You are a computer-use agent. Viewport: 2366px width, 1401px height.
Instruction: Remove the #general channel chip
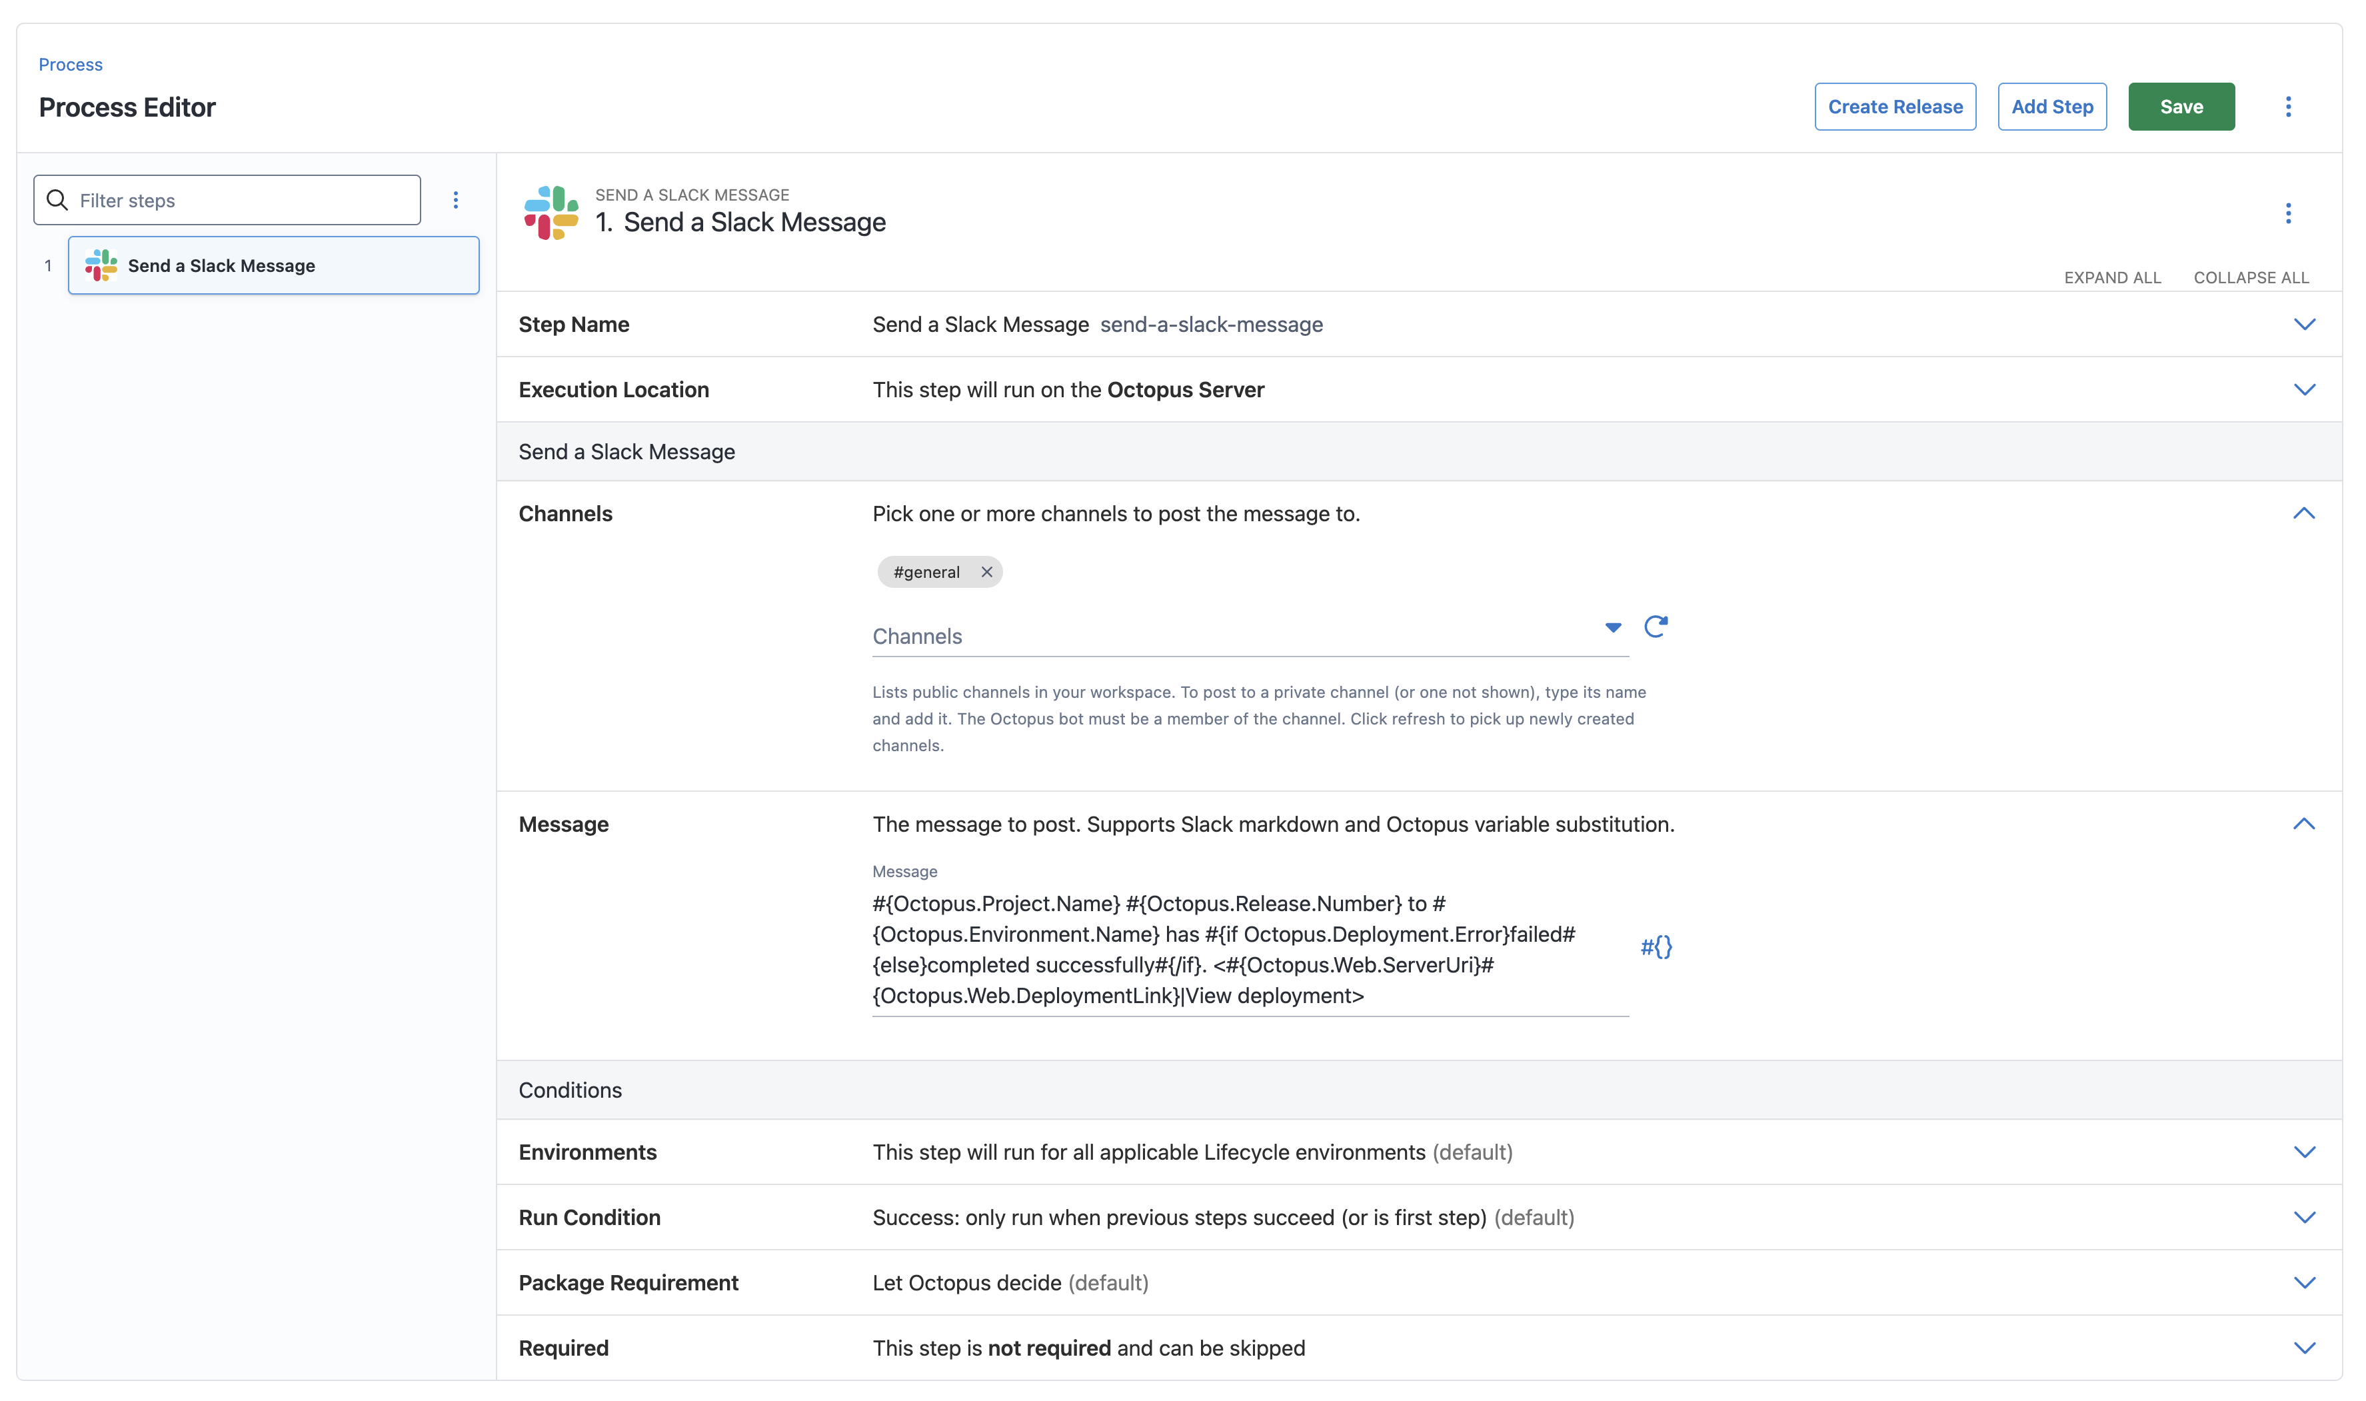click(986, 572)
